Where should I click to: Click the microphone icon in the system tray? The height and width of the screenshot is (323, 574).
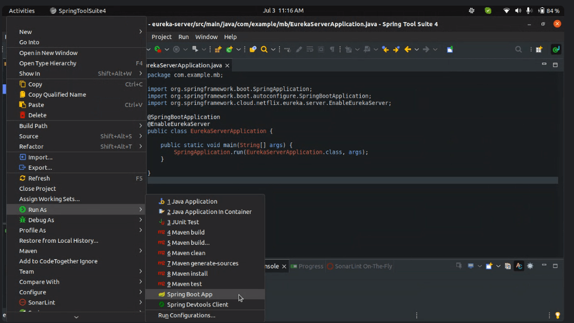coord(529,10)
